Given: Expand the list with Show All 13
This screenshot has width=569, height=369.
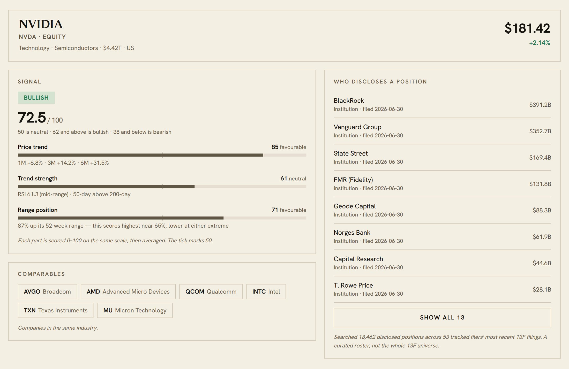Looking at the screenshot, I should (442, 317).
